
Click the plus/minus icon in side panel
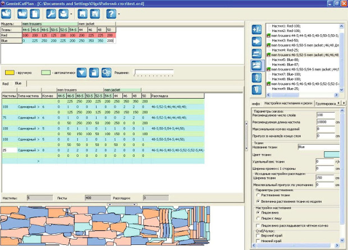[x=257, y=29]
